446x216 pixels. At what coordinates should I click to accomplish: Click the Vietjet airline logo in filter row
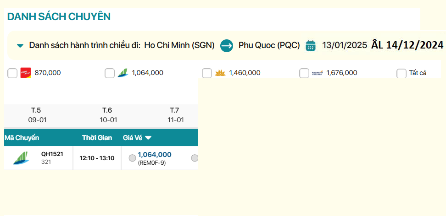[25, 73]
